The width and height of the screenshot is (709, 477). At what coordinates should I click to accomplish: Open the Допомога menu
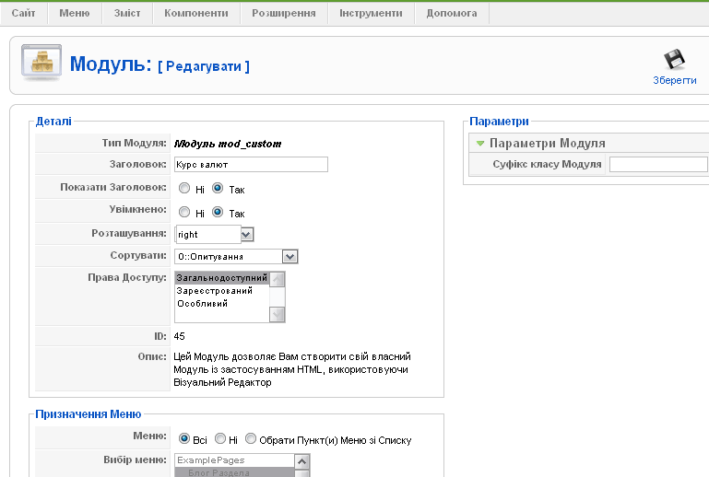click(452, 13)
